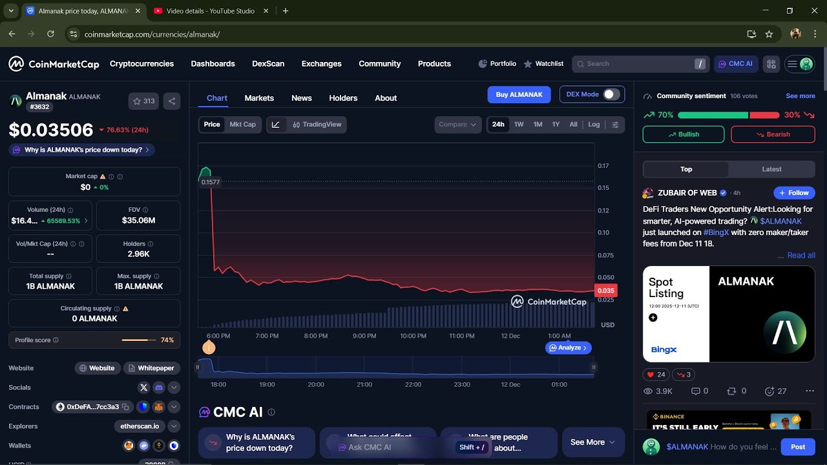Image resolution: width=827 pixels, height=465 pixels.
Task: Open Almanak's Discord social link
Action: [x=159, y=387]
